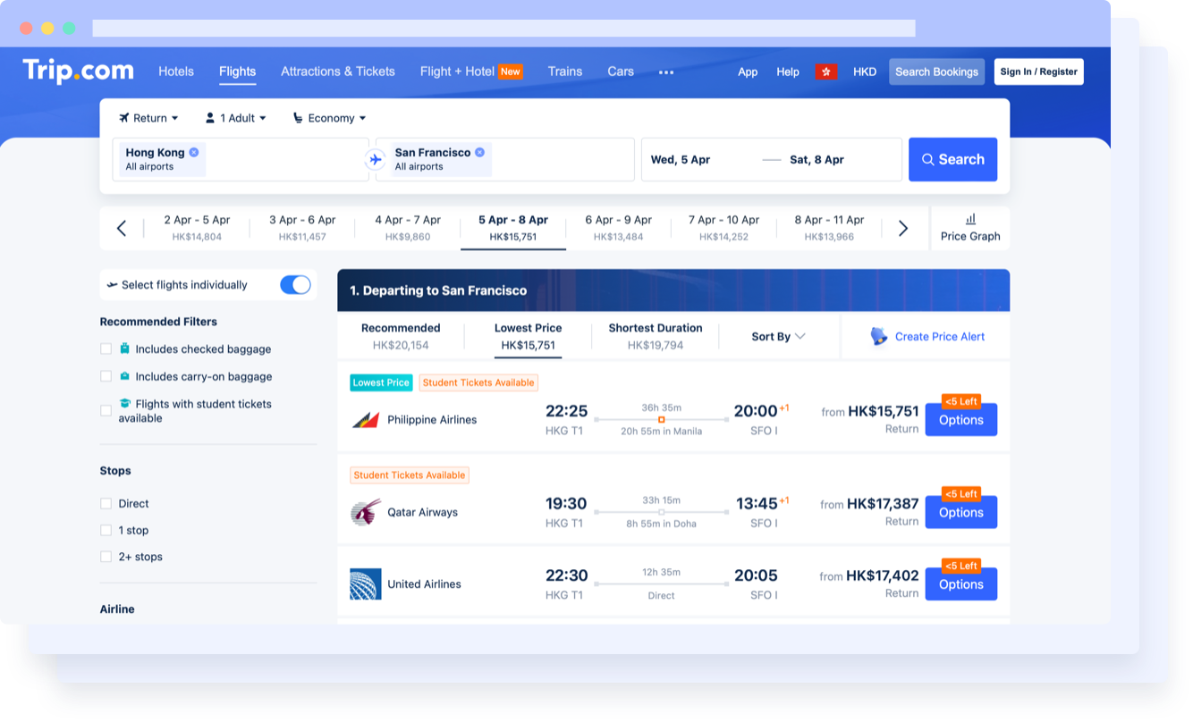Click the Qatar Airways logo

(x=366, y=512)
